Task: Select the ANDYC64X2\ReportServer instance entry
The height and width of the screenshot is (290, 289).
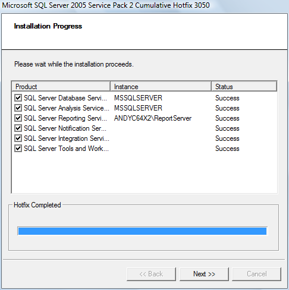Action: pyautogui.click(x=153, y=118)
